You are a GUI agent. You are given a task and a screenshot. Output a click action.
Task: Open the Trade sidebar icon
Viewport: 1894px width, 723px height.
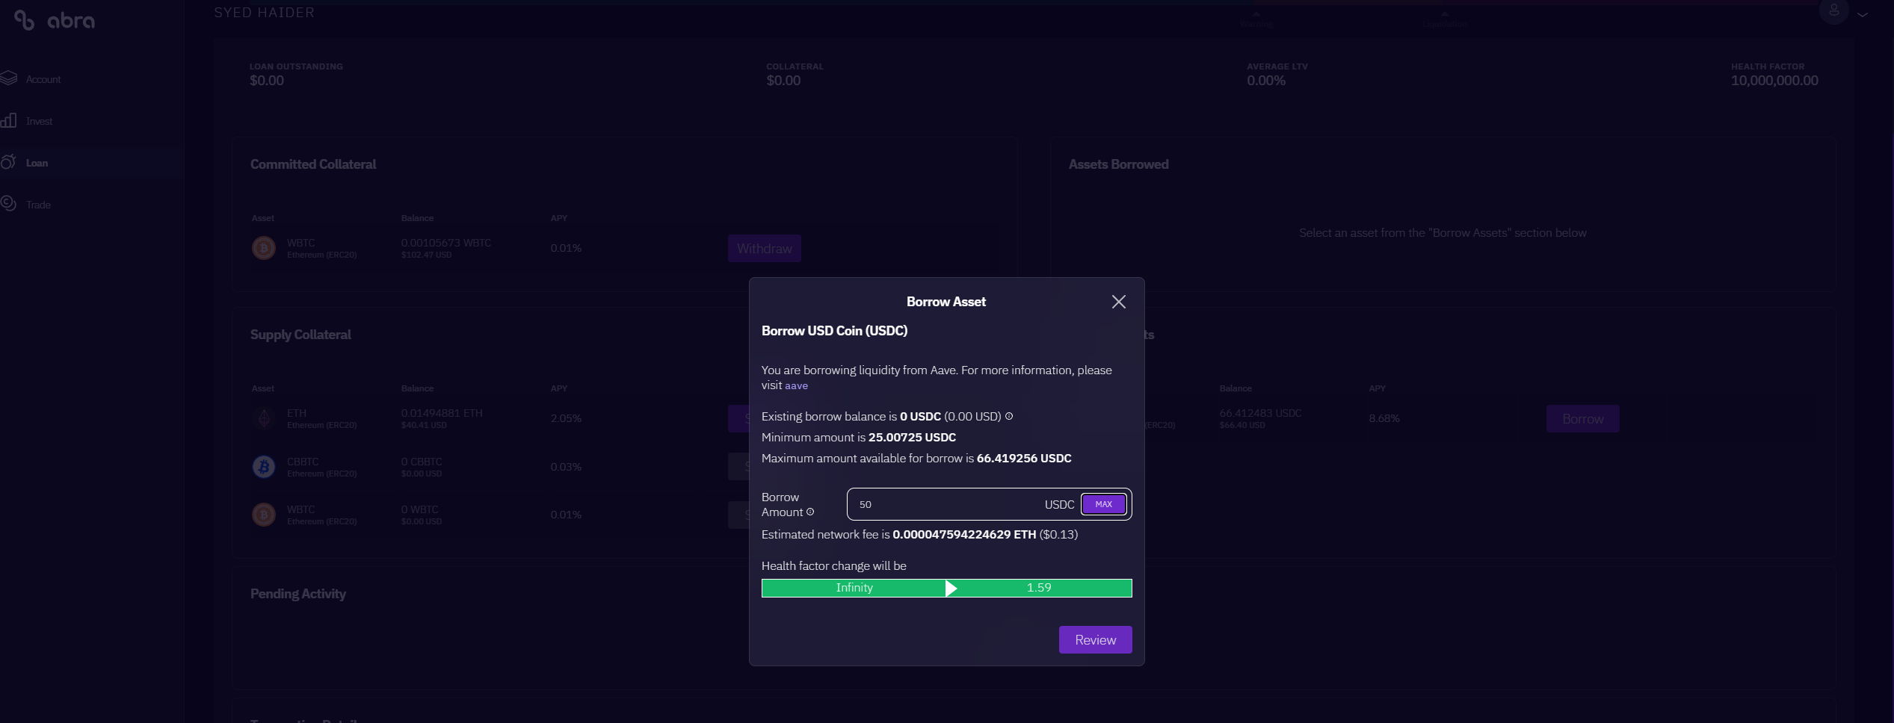tap(9, 203)
